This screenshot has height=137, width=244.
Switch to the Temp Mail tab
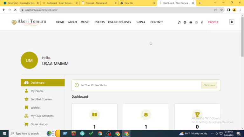pos(21,3)
